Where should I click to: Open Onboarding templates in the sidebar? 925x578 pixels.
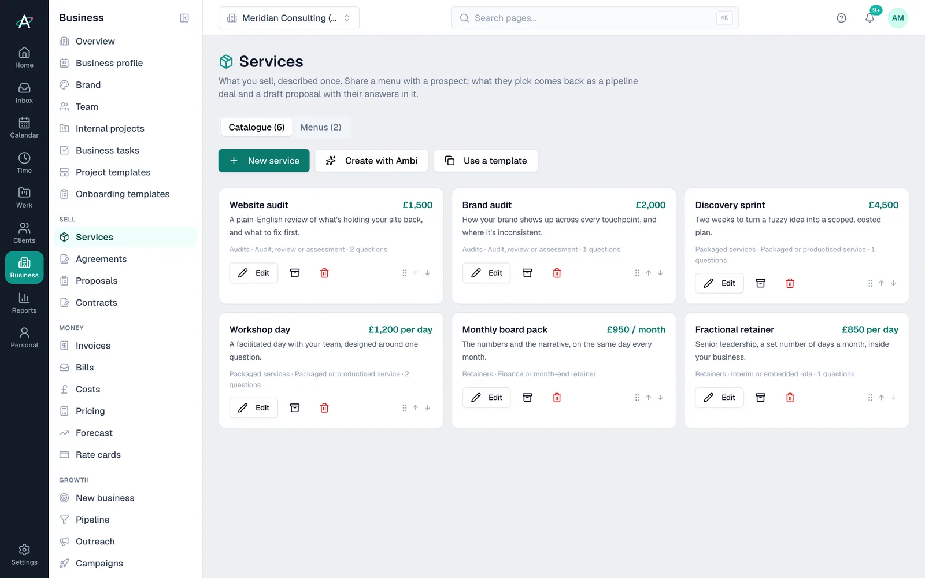pyautogui.click(x=125, y=194)
